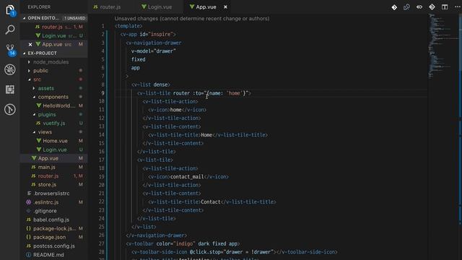This screenshot has height=260, width=462.
Task: Open Login.vue in views folder
Action: pos(55,149)
